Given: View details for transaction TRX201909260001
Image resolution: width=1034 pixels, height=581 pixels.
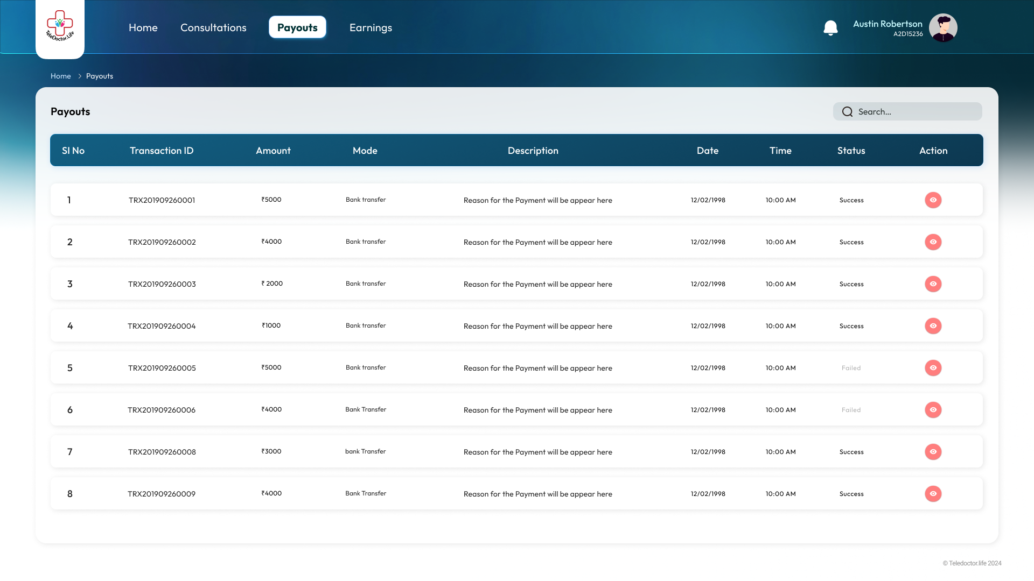Looking at the screenshot, I should pos(933,200).
